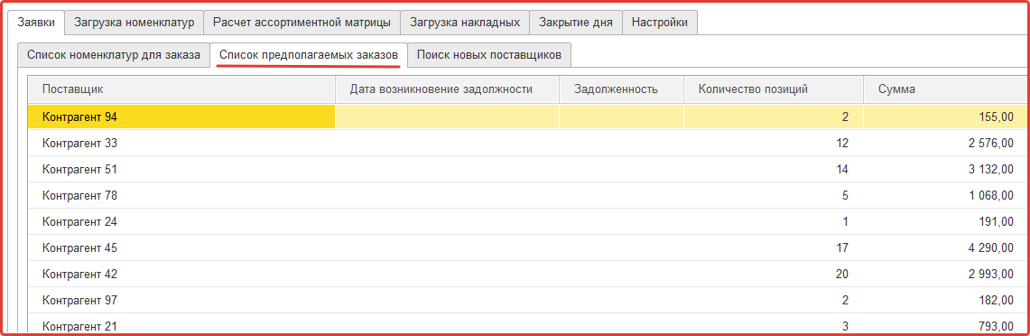Select row Контрагент 78
This screenshot has height=336, width=1030.
528,195
